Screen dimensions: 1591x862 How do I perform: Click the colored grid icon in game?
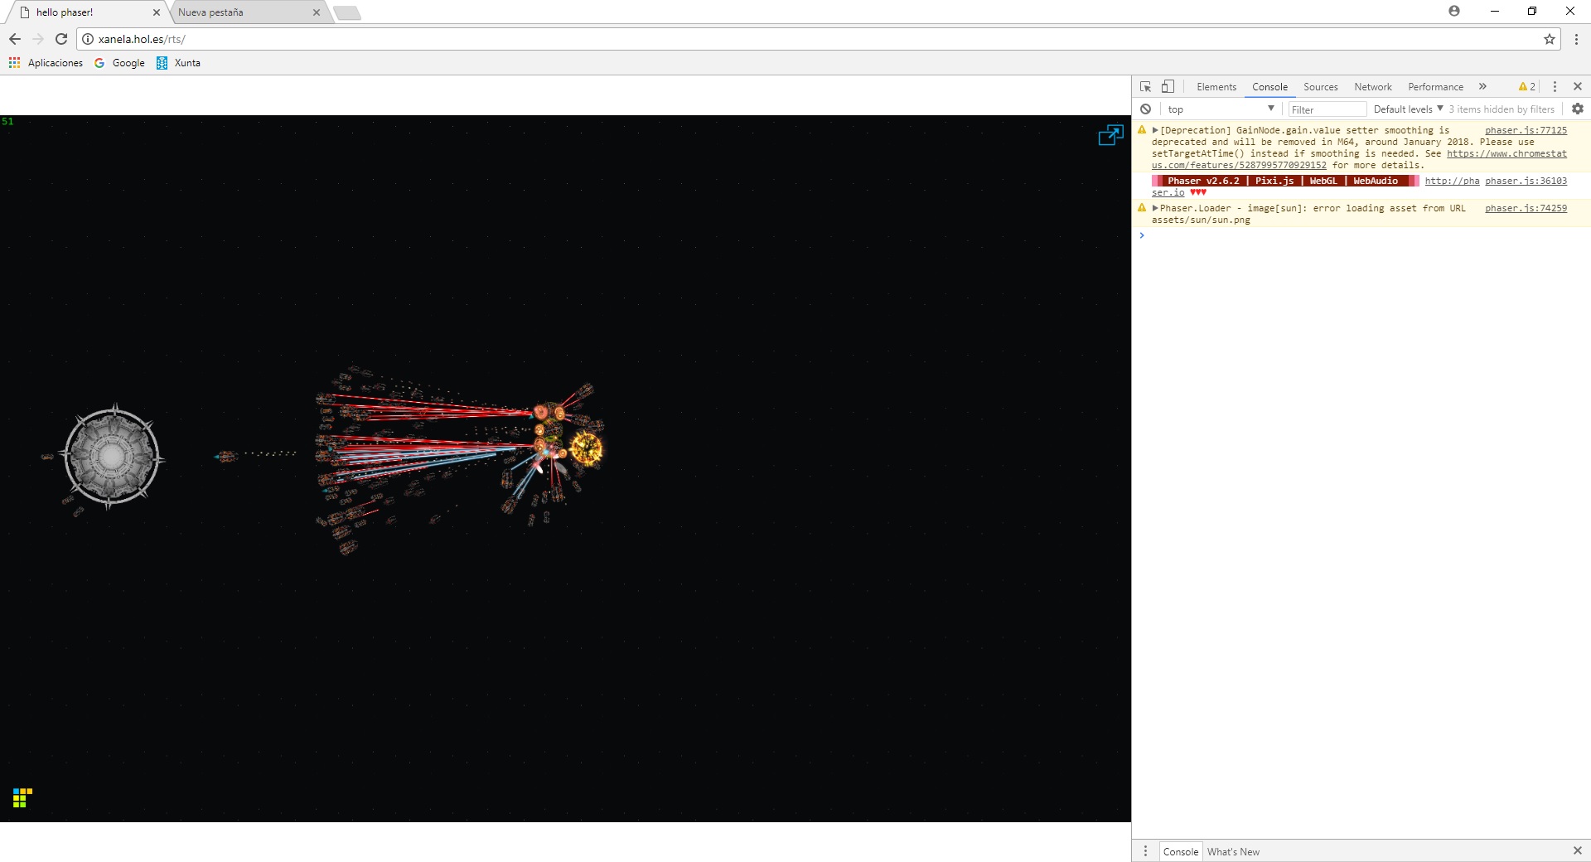click(22, 797)
